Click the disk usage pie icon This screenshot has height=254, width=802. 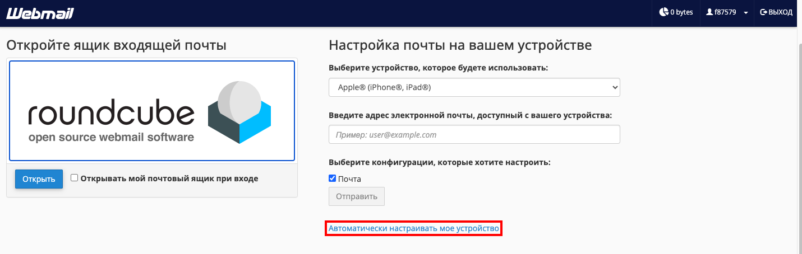point(663,12)
